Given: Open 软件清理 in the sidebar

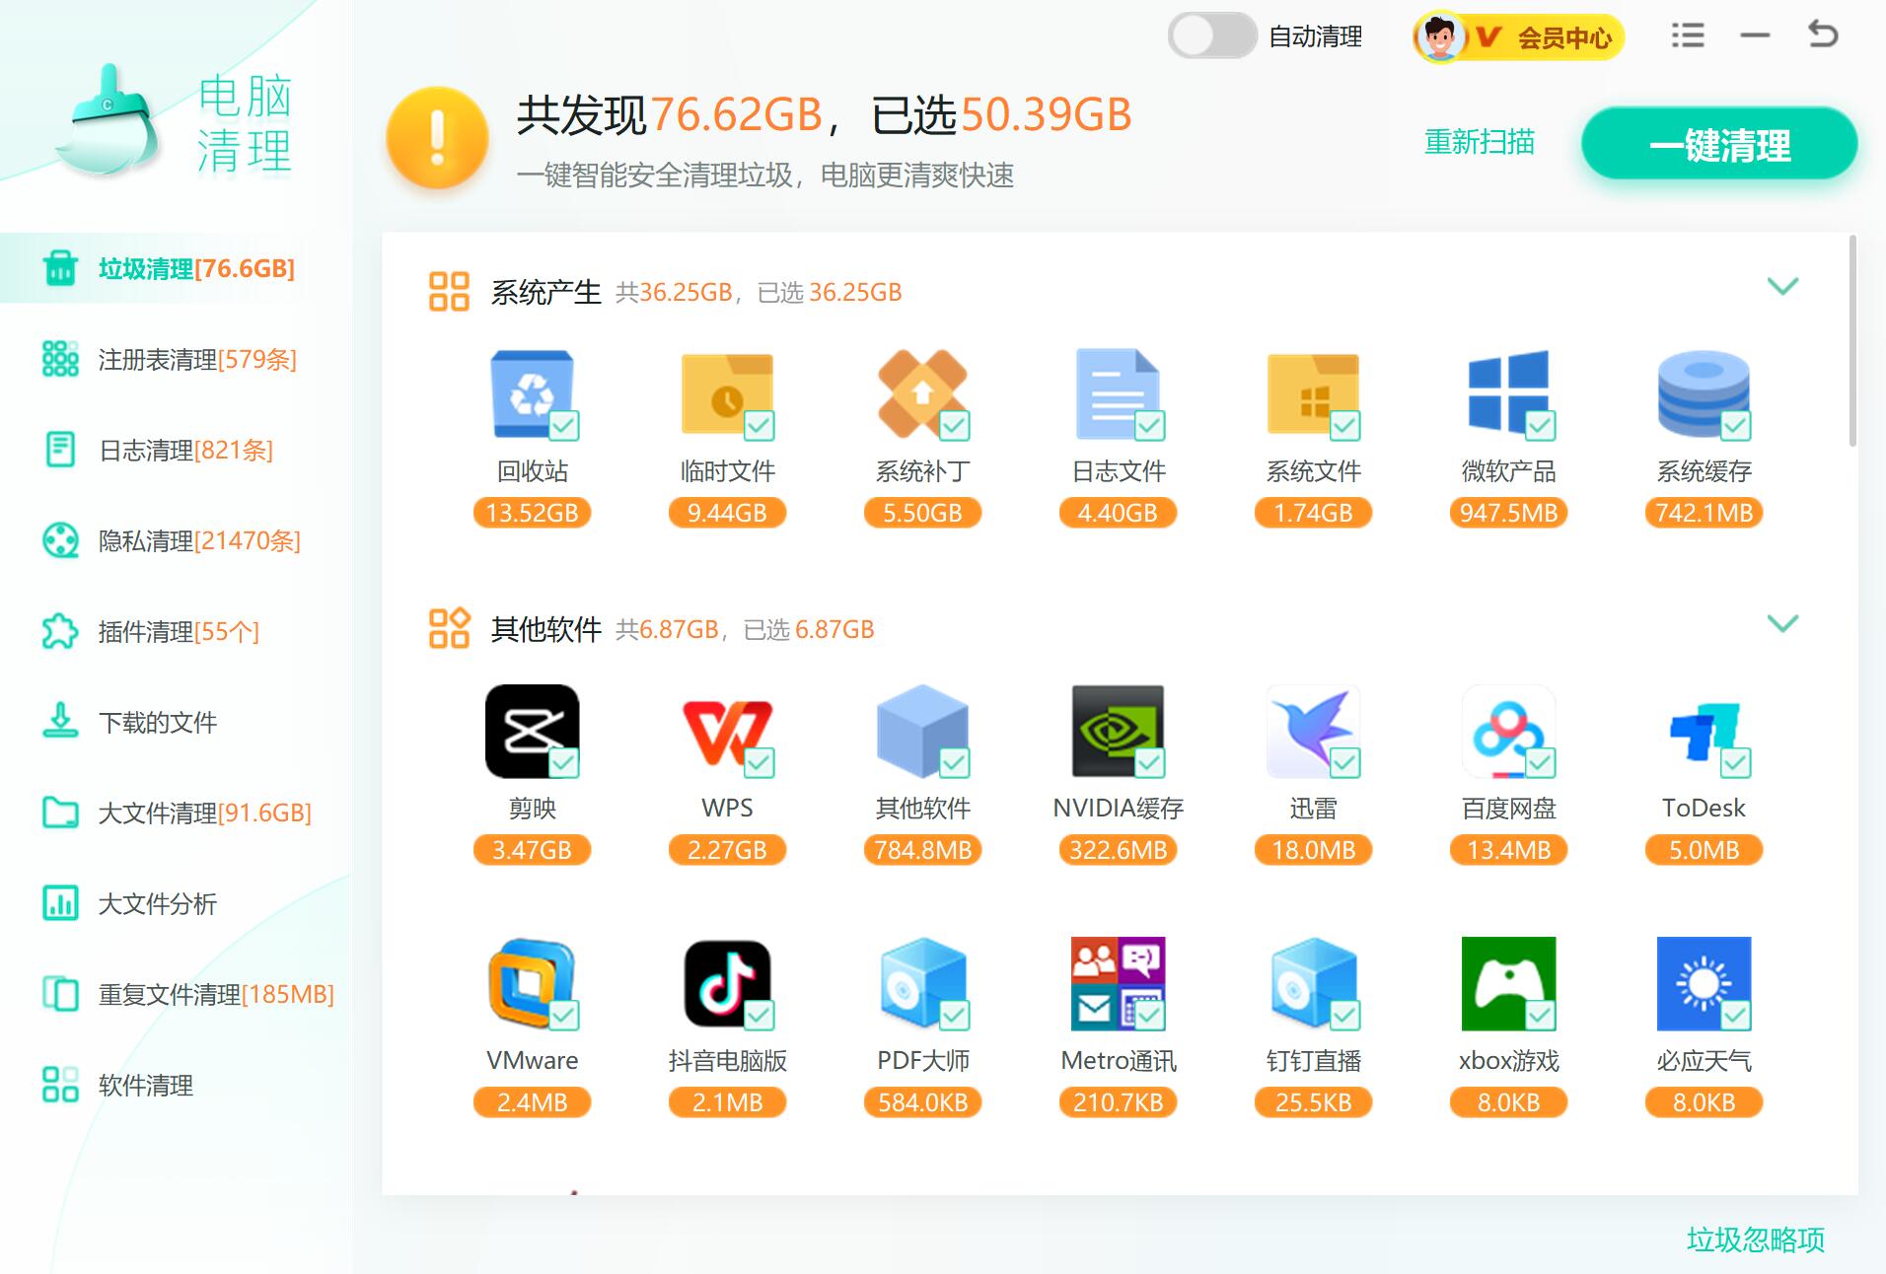Looking at the screenshot, I should 176,1085.
